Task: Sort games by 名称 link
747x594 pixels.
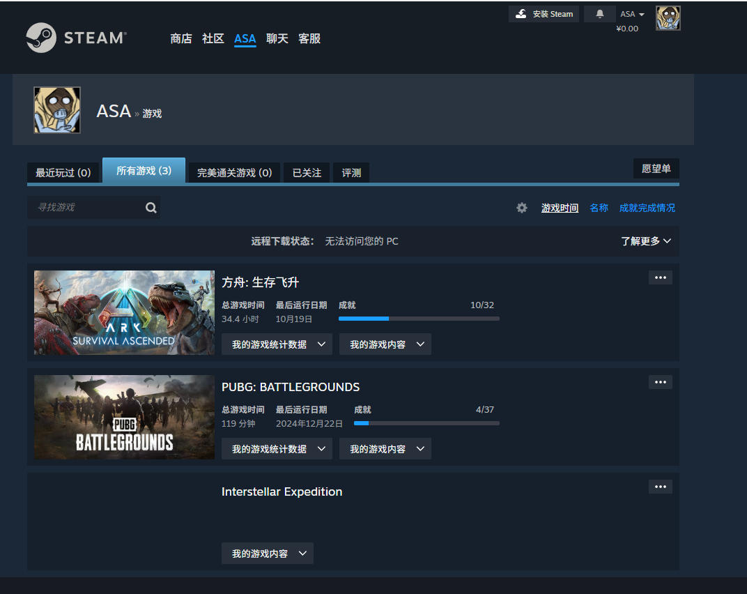Action: [599, 208]
